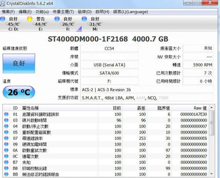220x178 pixels.
Task: Click status dot for attribute 07
Action: click(x=6, y=138)
